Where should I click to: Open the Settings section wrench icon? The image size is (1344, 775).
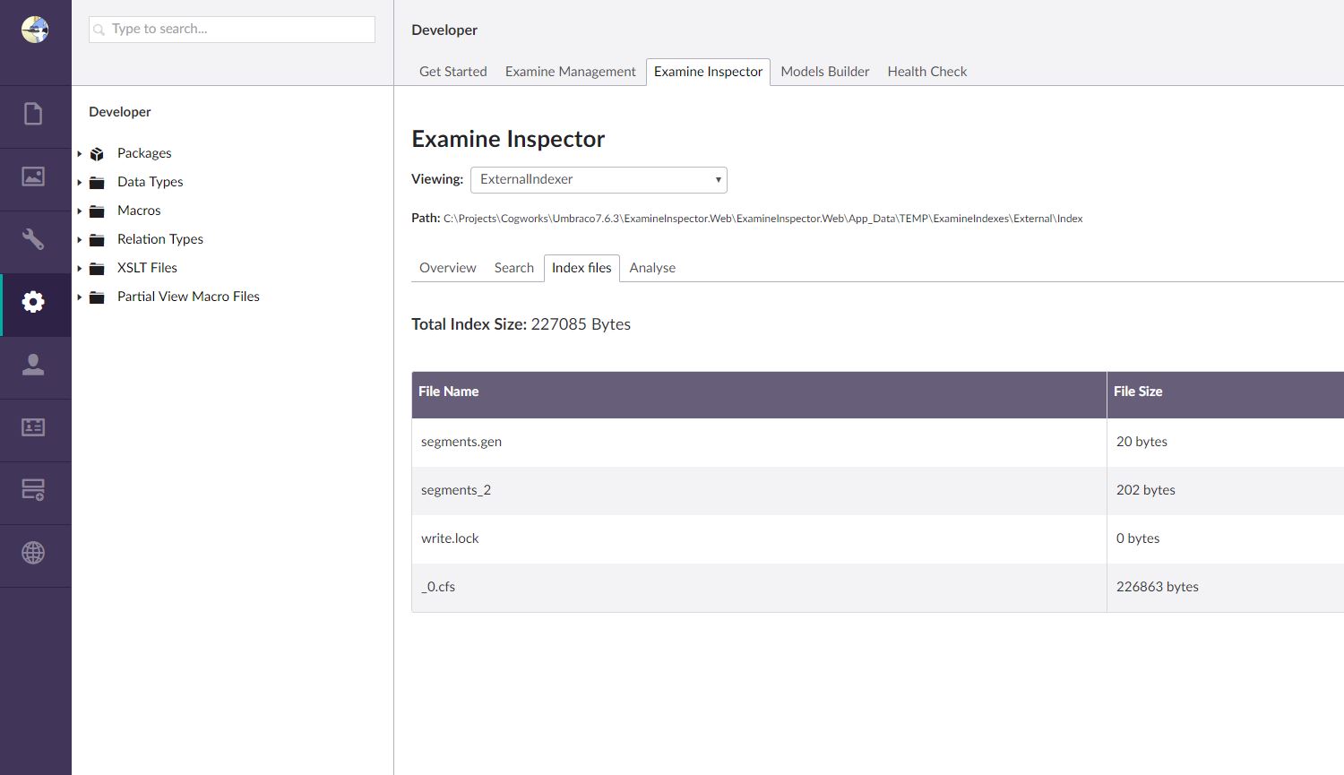33,239
